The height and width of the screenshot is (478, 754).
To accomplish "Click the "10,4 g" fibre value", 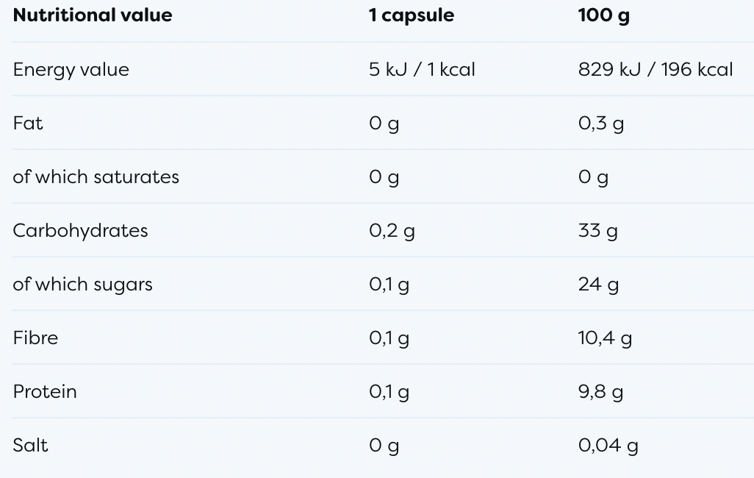I will [x=605, y=338].
